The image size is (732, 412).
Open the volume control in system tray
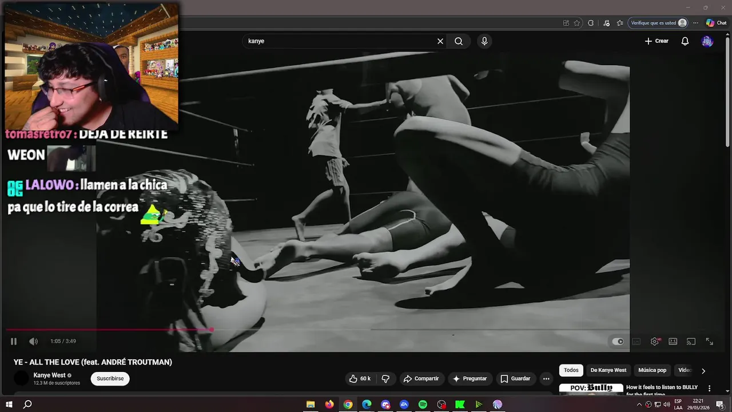click(666, 405)
